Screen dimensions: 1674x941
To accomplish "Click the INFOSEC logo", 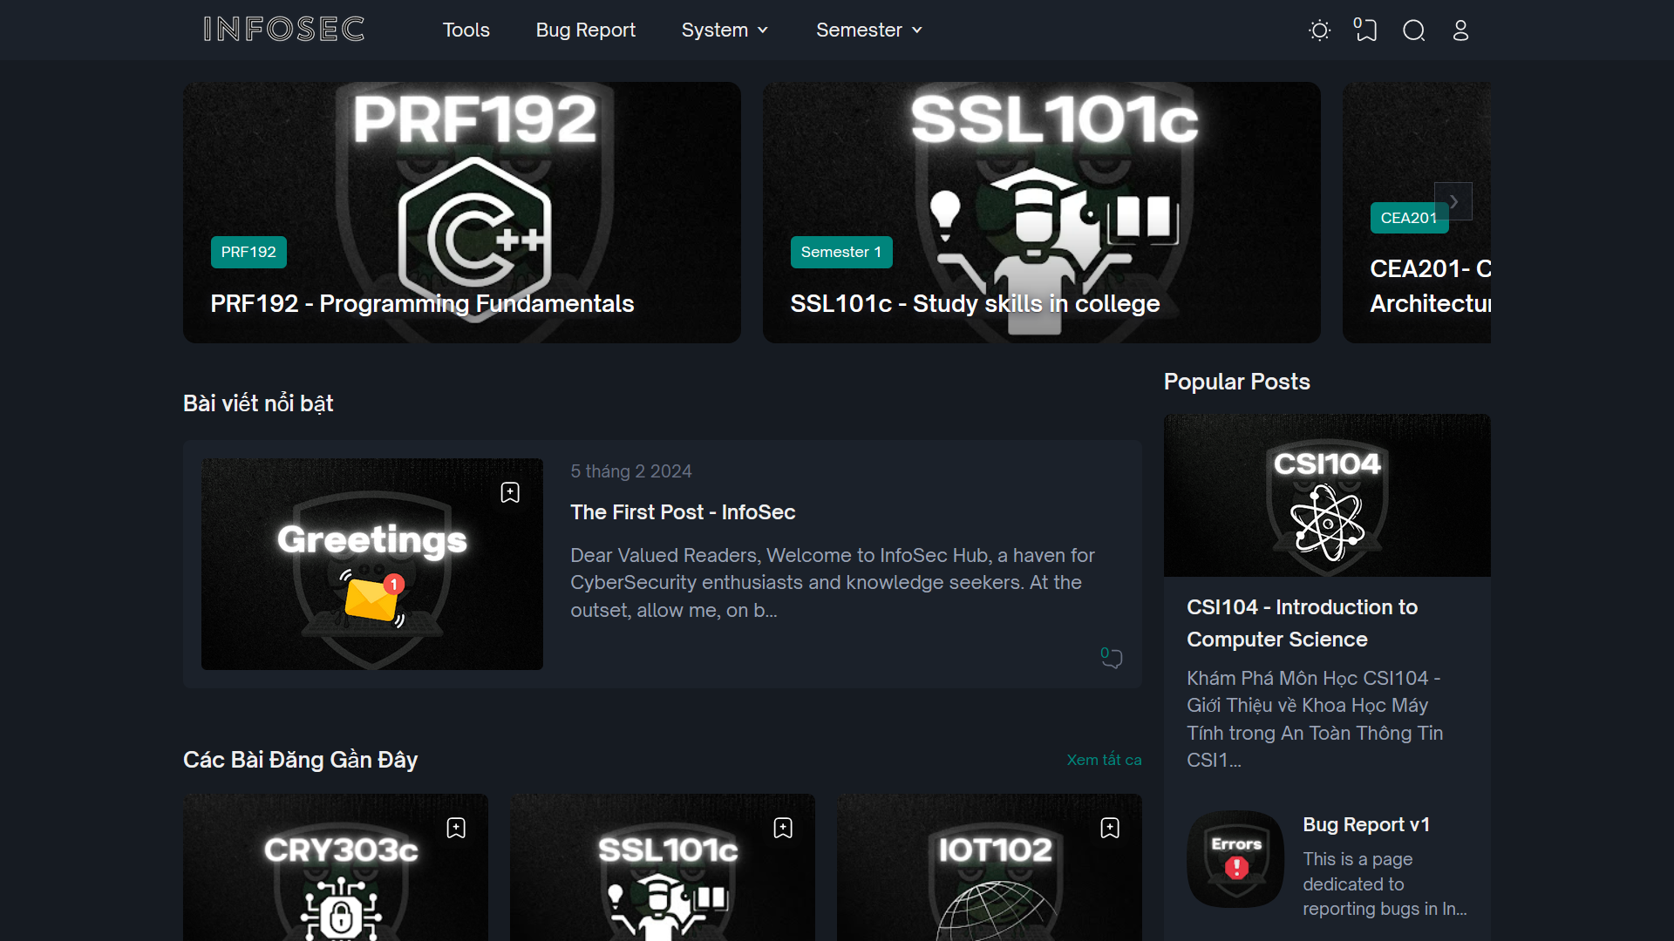I will [283, 30].
